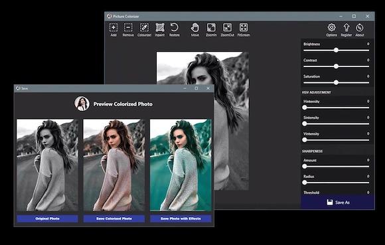
Task: Click the V intensity slider handle
Action: (x=305, y=140)
